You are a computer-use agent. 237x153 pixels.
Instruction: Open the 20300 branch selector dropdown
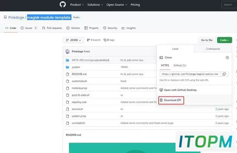tap(73, 40)
